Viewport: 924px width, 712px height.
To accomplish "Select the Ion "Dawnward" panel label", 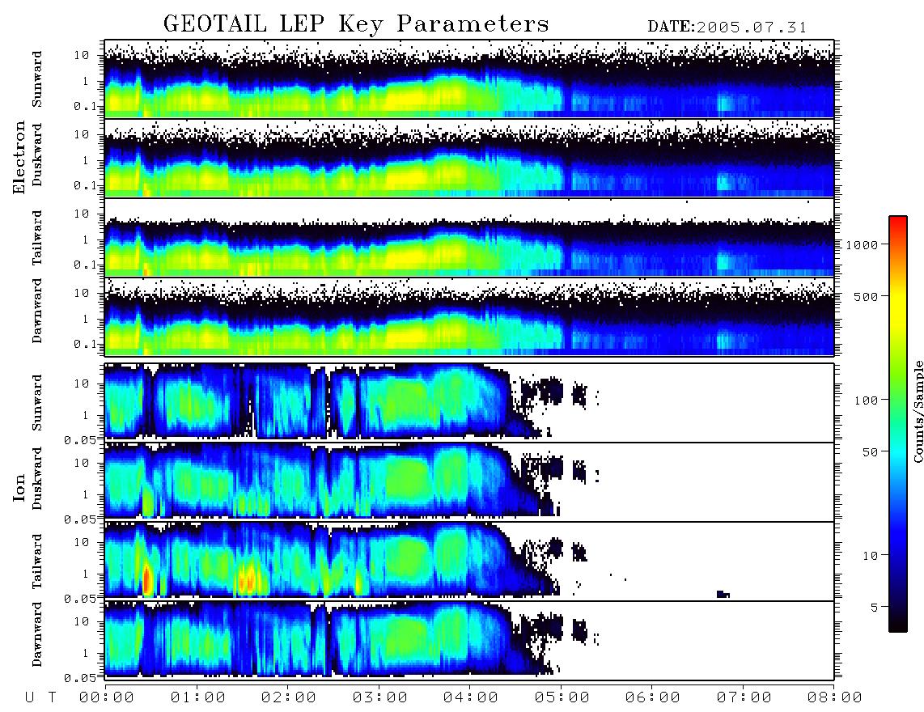I will click(x=37, y=634).
